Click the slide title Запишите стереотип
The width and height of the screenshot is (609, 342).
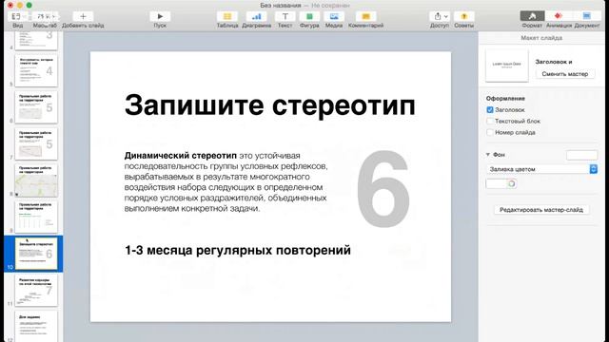270,105
